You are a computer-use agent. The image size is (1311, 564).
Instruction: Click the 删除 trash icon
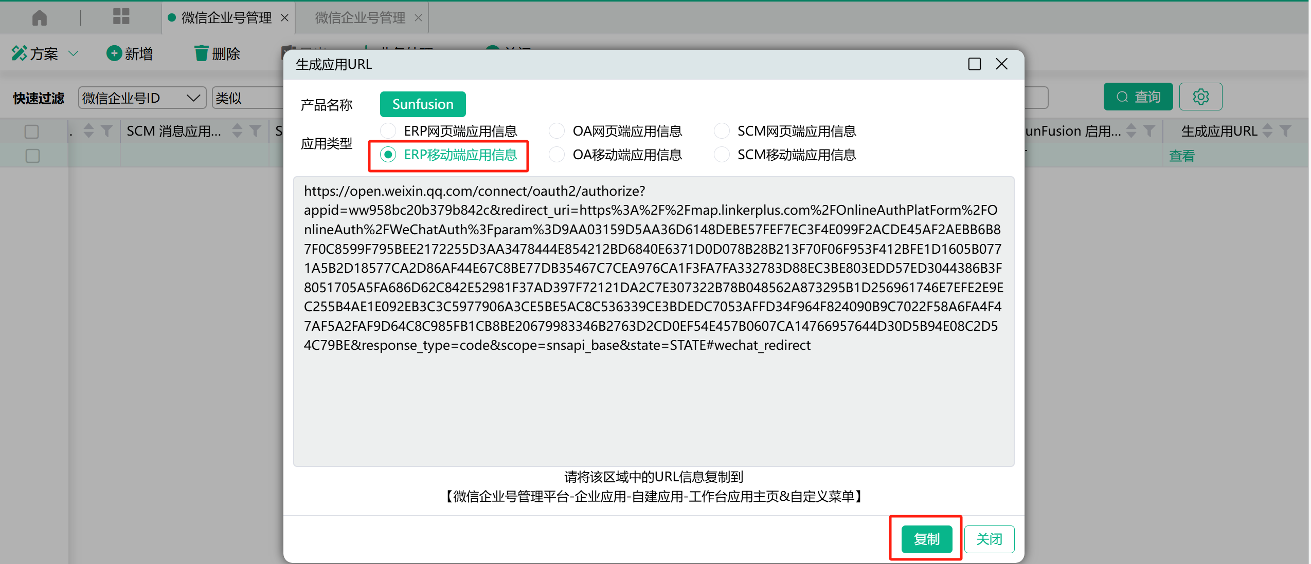(x=201, y=53)
